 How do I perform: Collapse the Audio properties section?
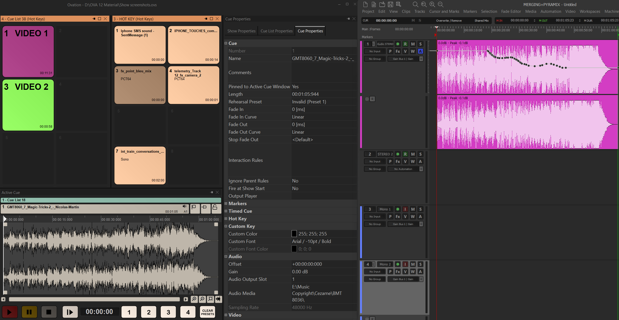tap(226, 256)
